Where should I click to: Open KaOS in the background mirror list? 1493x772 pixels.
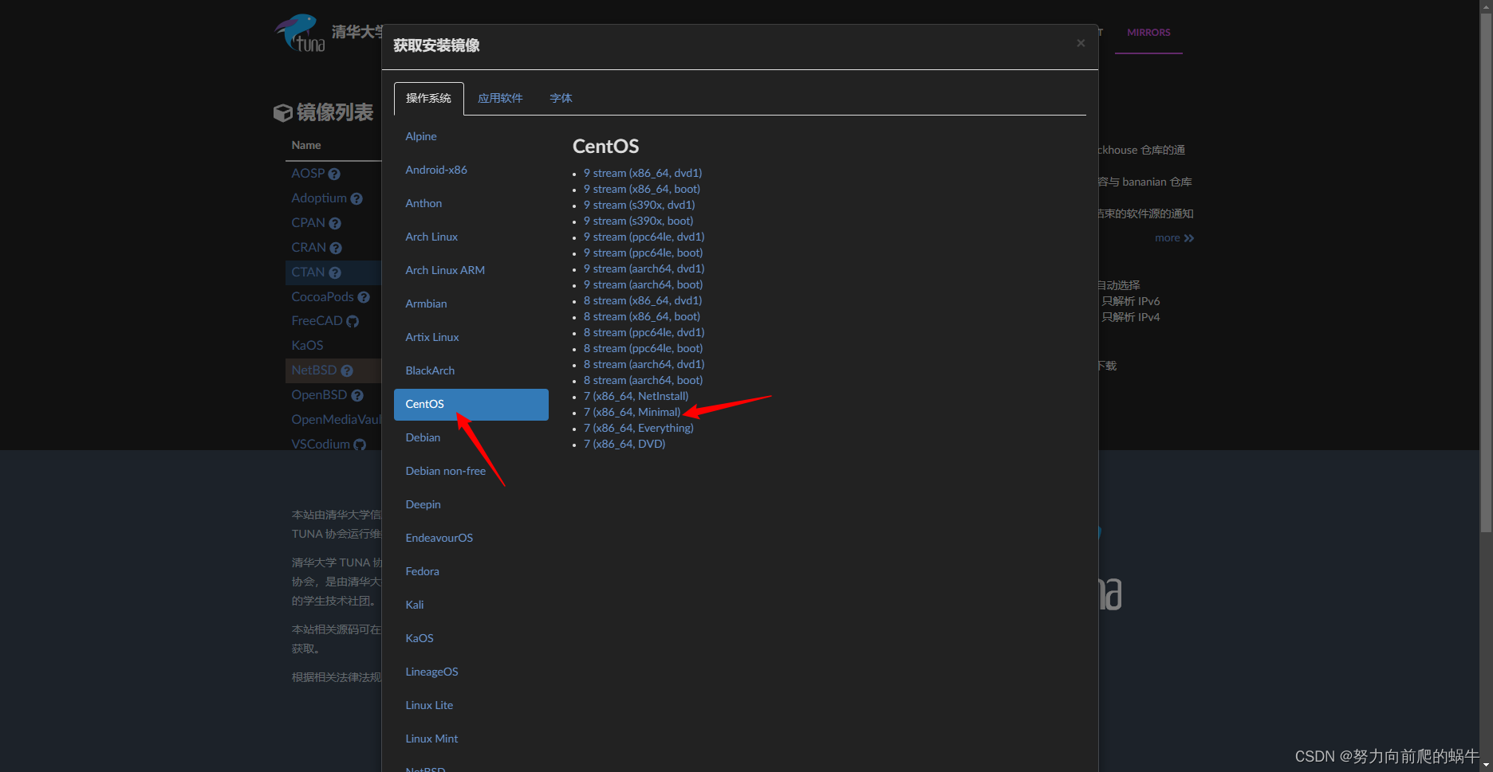pyautogui.click(x=307, y=346)
